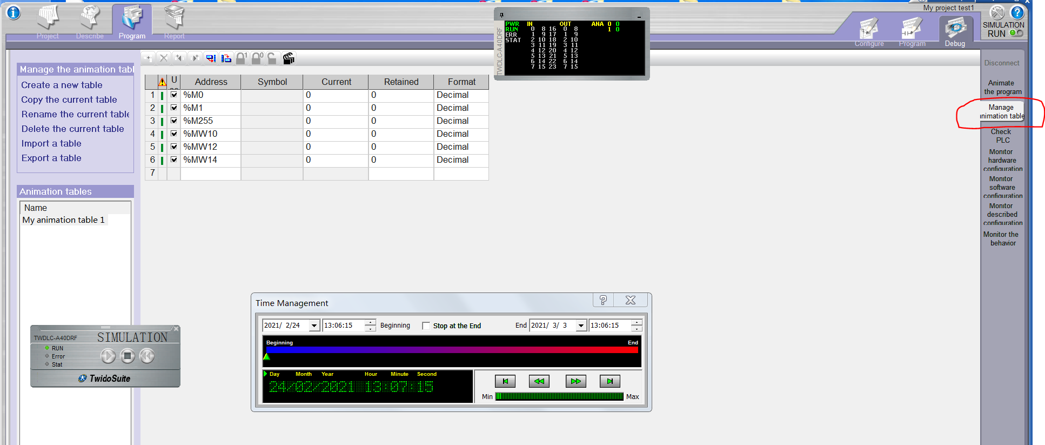Screen dimensions: 1045x445
Task: Click the Min-Max speed slider bar
Action: click(x=559, y=396)
